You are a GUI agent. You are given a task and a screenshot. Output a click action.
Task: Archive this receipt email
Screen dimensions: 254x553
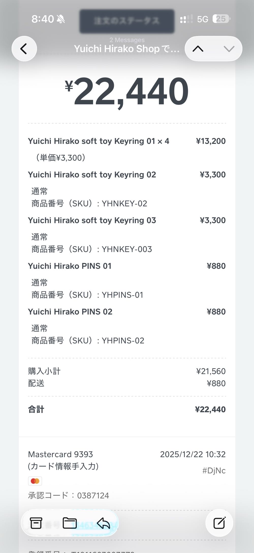[x=36, y=523]
